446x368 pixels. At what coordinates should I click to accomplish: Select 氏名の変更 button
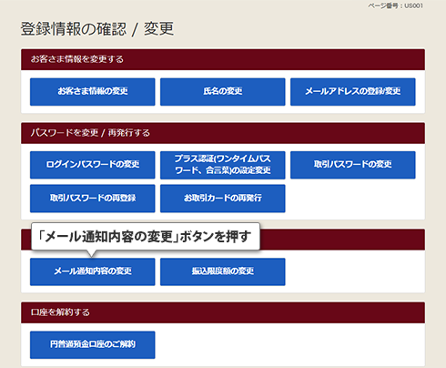[223, 92]
